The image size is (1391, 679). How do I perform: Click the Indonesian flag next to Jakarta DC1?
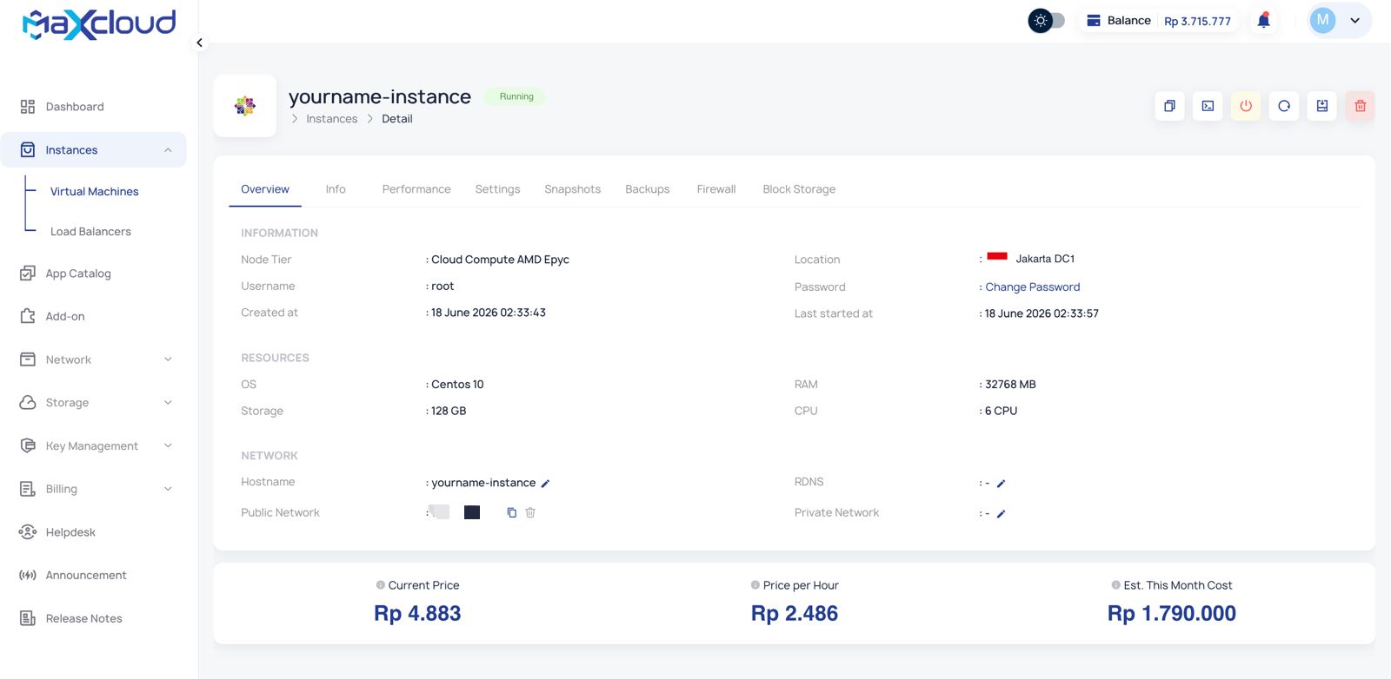coord(997,256)
